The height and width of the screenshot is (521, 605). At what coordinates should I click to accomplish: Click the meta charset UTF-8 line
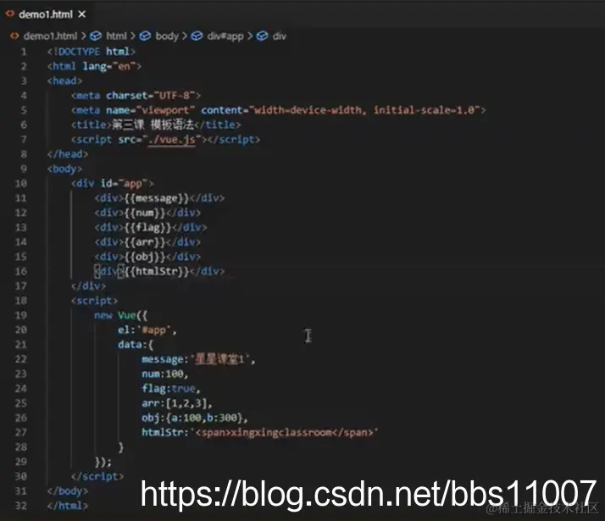(x=136, y=96)
